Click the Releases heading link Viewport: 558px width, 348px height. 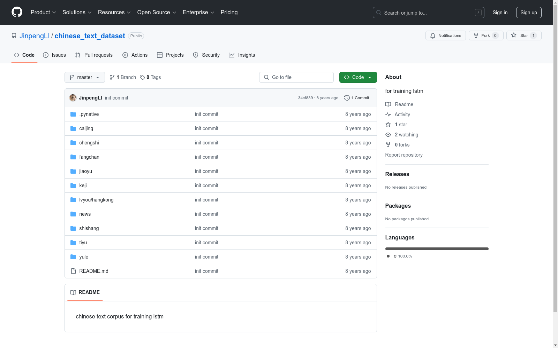(397, 174)
